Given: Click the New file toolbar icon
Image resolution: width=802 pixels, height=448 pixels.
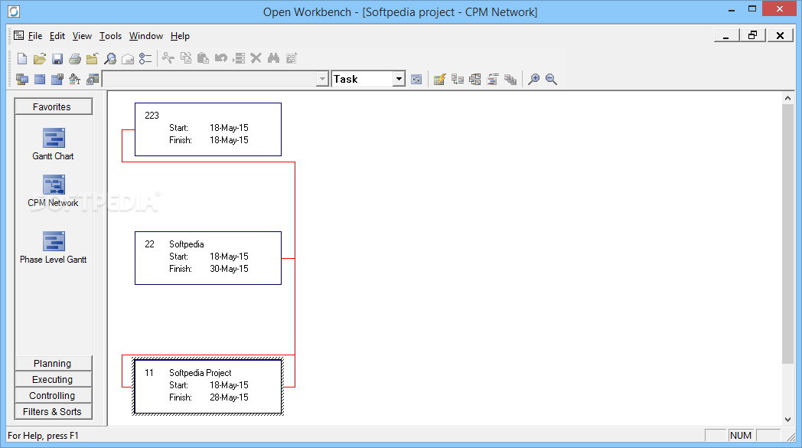Looking at the screenshot, I should click(x=22, y=58).
